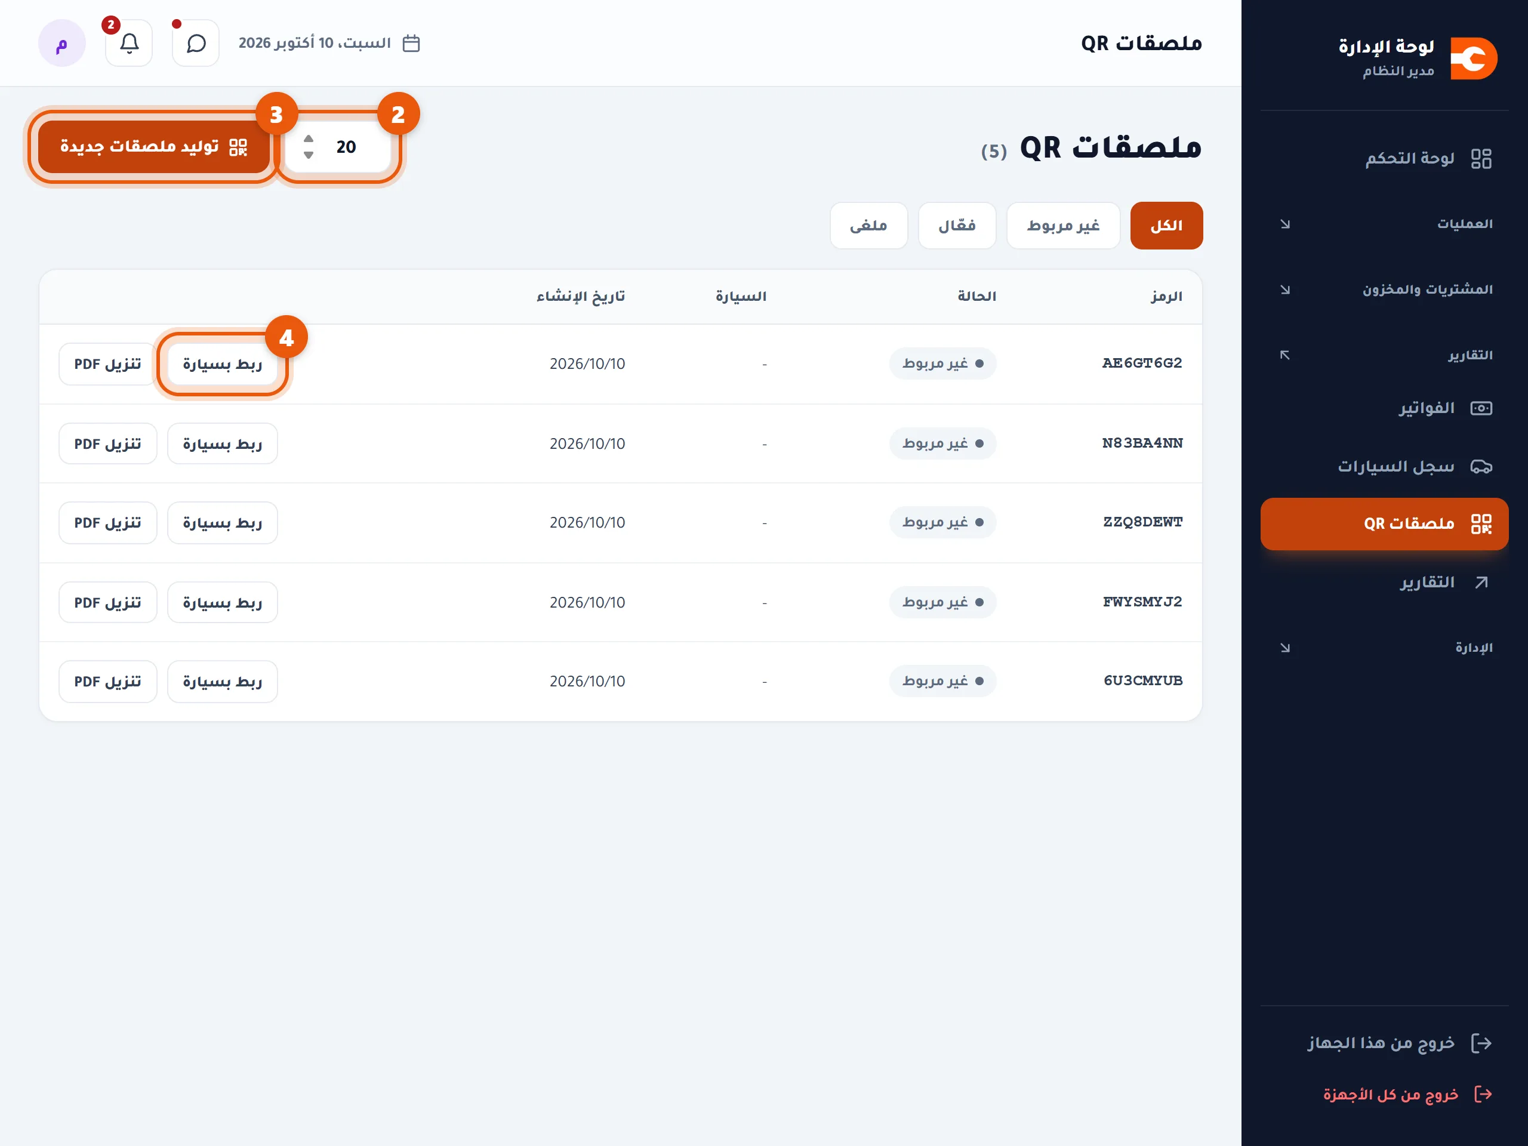1528x1146 pixels.
Task: Click the code text 6U3CMYUB
Action: [1142, 681]
